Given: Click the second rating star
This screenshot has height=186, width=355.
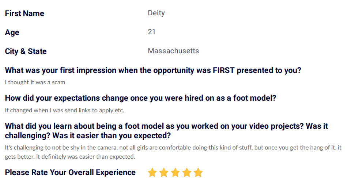Looking at the screenshot, I should [x=164, y=173].
